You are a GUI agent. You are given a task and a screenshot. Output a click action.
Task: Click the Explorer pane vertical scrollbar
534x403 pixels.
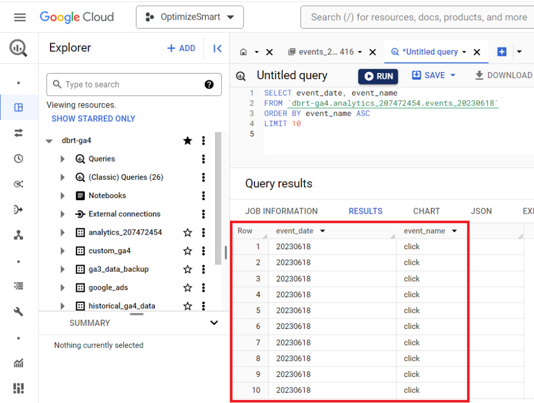tap(219, 198)
